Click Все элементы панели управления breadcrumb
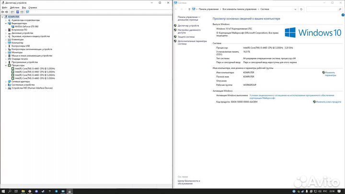 click(240, 9)
